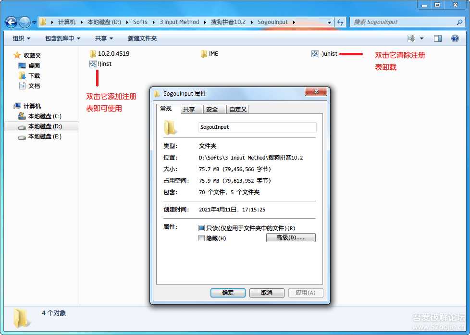Click the SogouInput name input field

pos(257,126)
